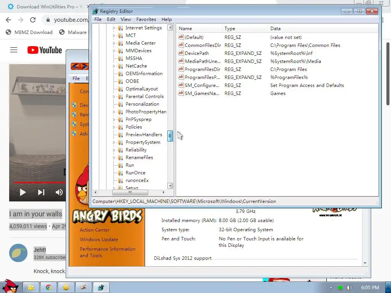
Task: Go back in the System window
Action: click(75, 66)
